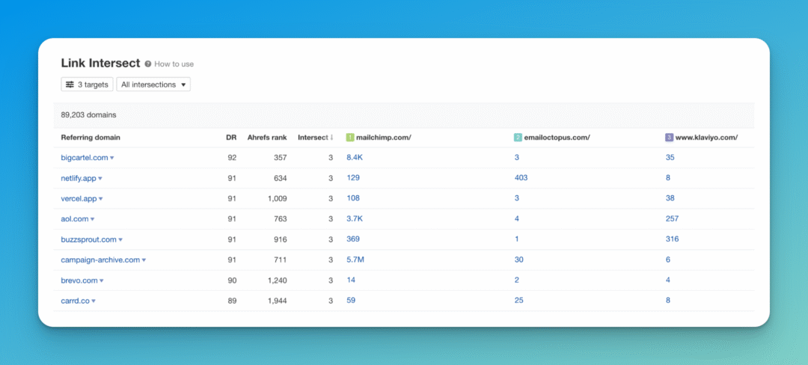Open the netlify.app referring domain link
The width and height of the screenshot is (808, 365).
[x=79, y=178]
